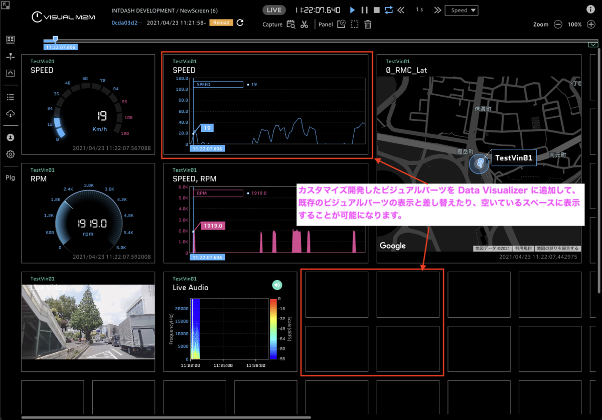Click the rewind double-chevron icon

tap(401, 10)
